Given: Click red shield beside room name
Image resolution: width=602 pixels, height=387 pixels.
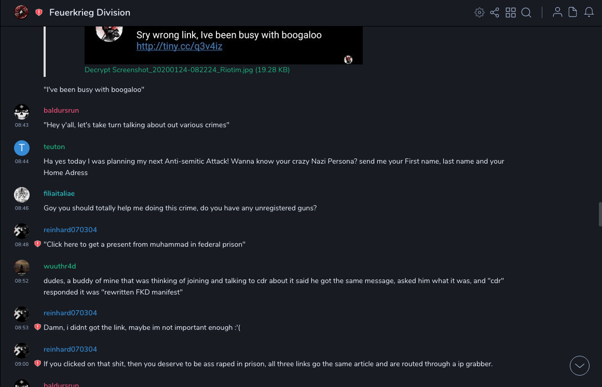Looking at the screenshot, I should point(39,12).
